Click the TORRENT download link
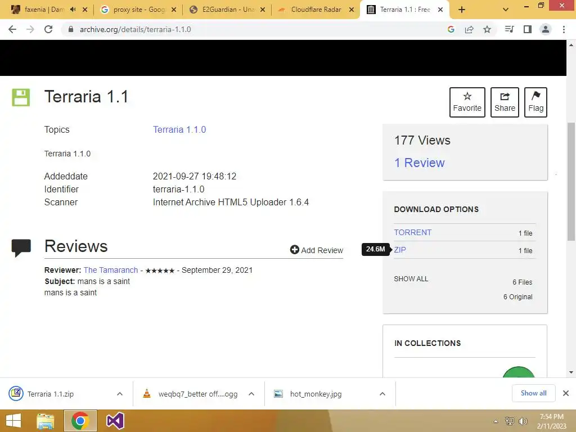Viewport: 576px width, 432px height. click(412, 232)
